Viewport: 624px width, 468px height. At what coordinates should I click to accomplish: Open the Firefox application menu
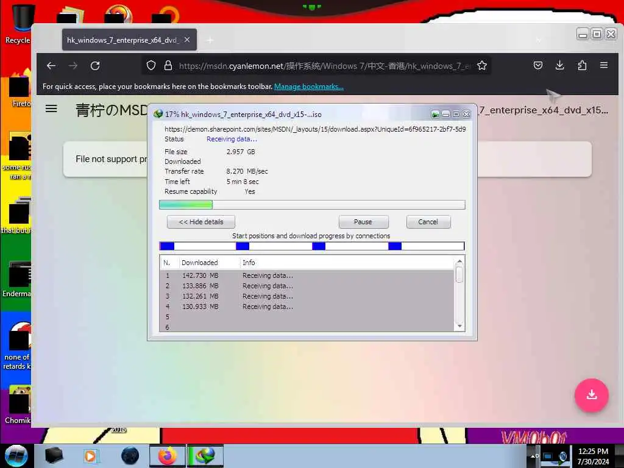click(x=604, y=65)
